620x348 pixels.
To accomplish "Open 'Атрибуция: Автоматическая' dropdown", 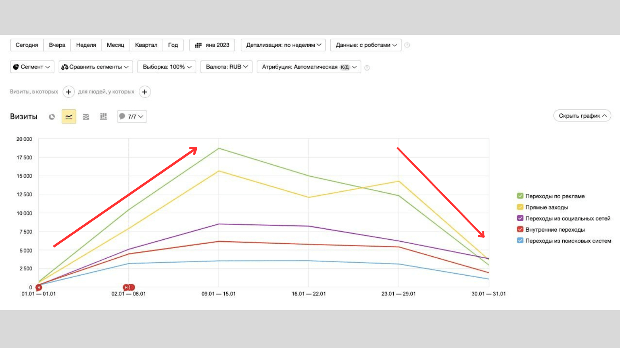I will (x=309, y=67).
